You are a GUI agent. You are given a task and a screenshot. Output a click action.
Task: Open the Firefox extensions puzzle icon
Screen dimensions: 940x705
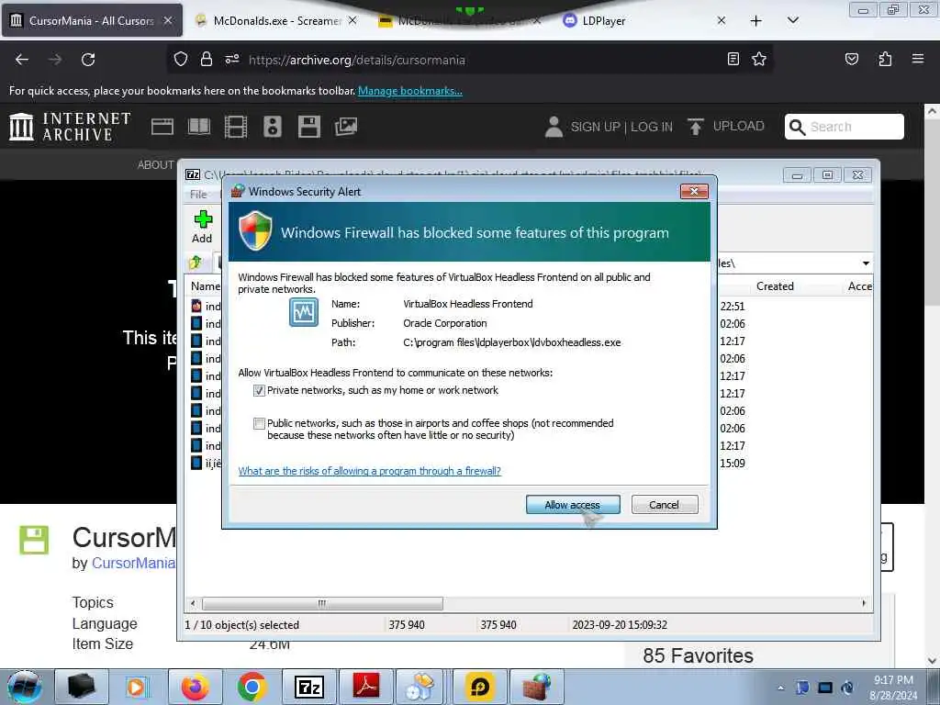(x=885, y=59)
